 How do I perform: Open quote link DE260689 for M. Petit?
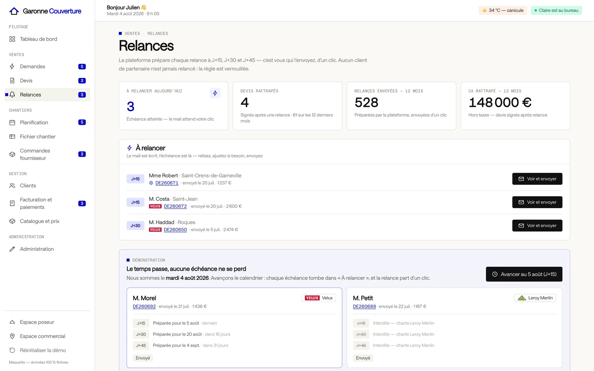(x=365, y=306)
